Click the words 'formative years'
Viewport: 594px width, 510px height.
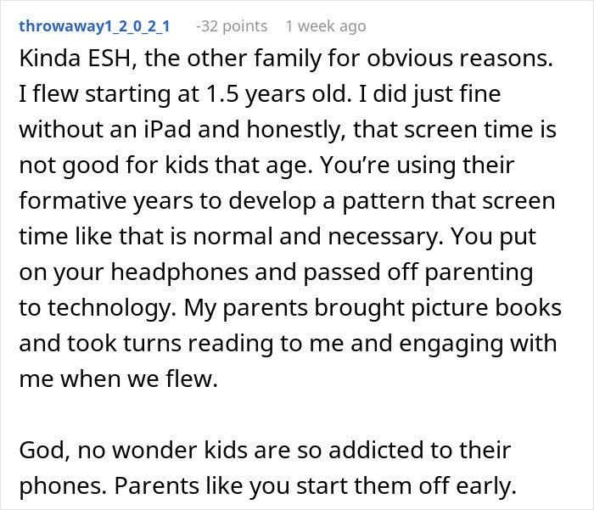106,201
